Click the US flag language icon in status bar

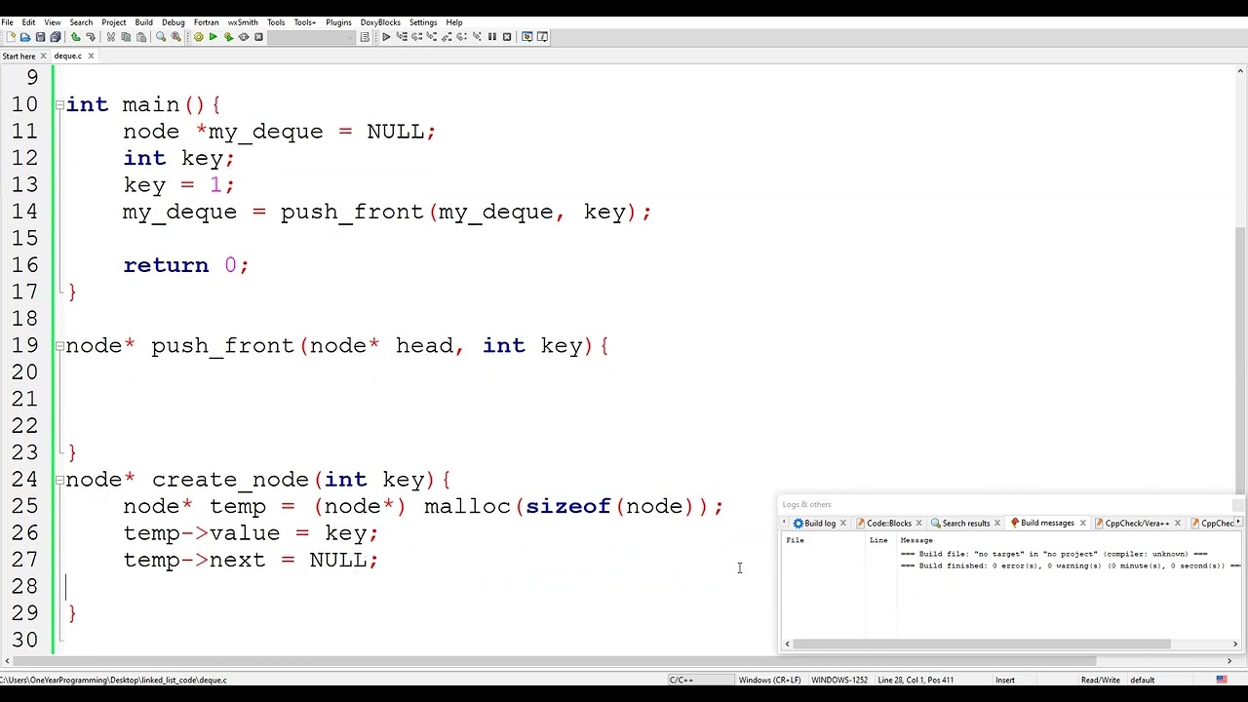(1222, 680)
